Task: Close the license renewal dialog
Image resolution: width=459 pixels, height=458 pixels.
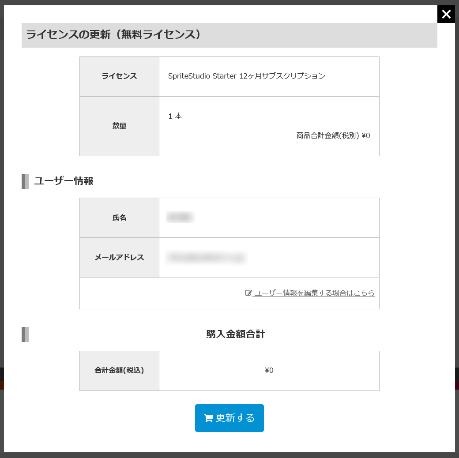Action: coord(446,14)
